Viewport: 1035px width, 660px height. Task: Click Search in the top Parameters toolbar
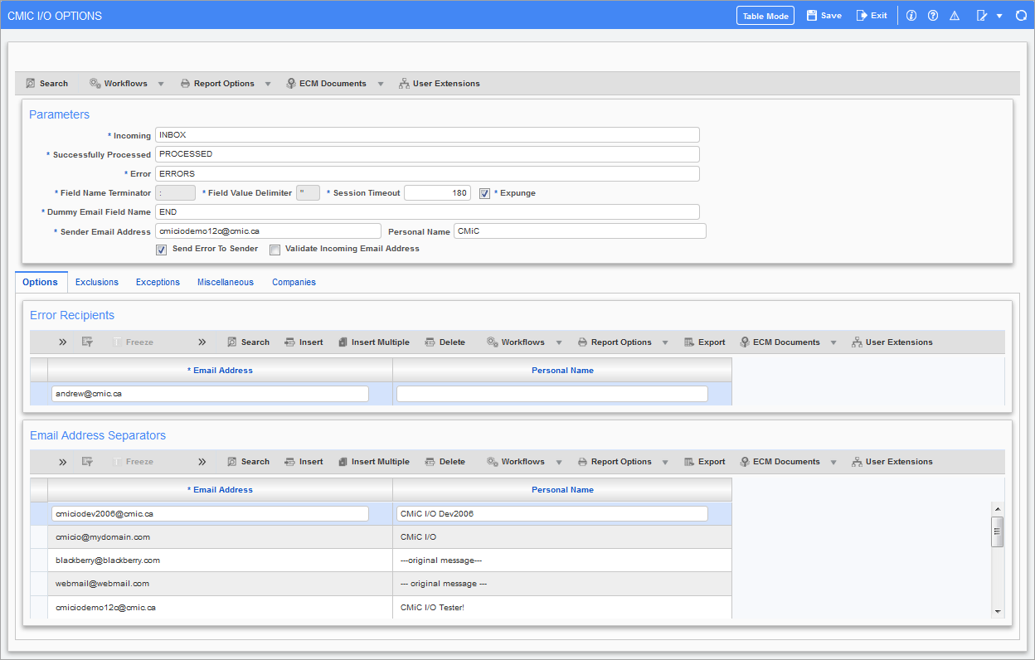46,84
